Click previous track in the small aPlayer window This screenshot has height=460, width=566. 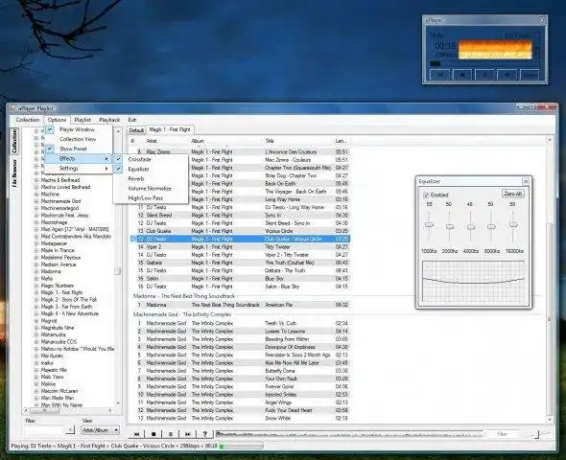point(440,75)
